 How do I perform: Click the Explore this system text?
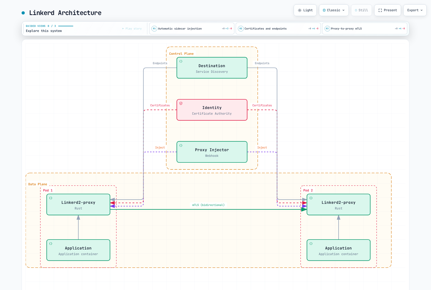pos(44,31)
